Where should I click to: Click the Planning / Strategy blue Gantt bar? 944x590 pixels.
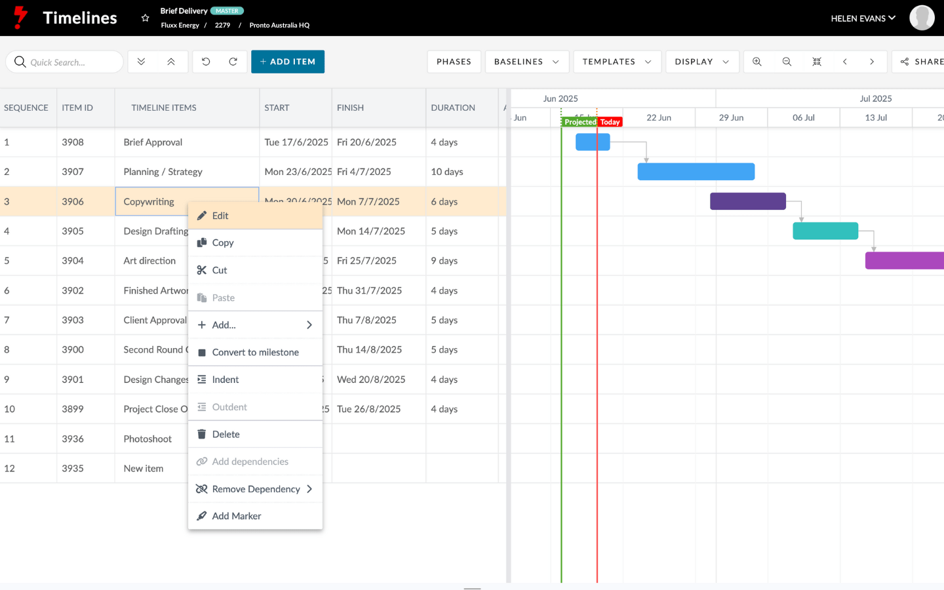coord(696,172)
